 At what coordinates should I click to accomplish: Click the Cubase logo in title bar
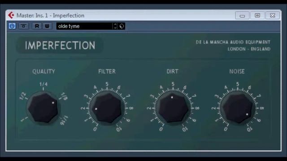click(11, 15)
